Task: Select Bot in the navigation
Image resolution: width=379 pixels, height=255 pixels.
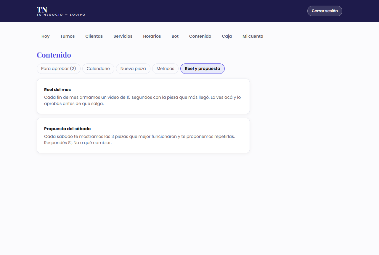Action: [175, 36]
